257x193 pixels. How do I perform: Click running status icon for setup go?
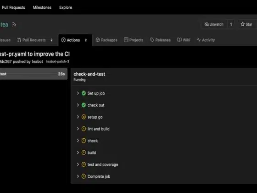pyautogui.click(x=84, y=117)
